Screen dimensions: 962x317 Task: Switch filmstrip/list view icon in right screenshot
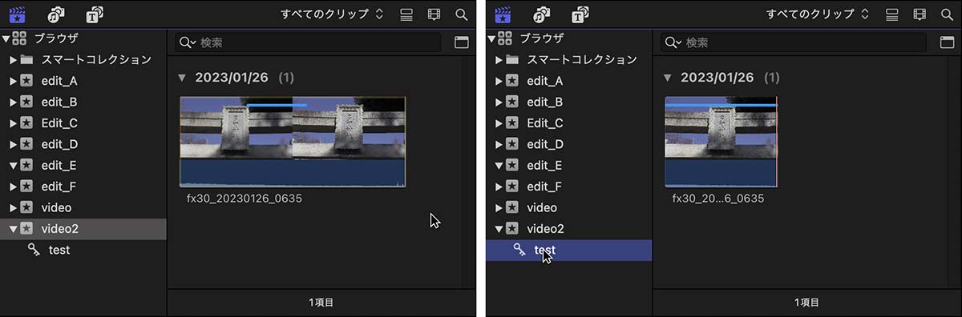coord(892,14)
